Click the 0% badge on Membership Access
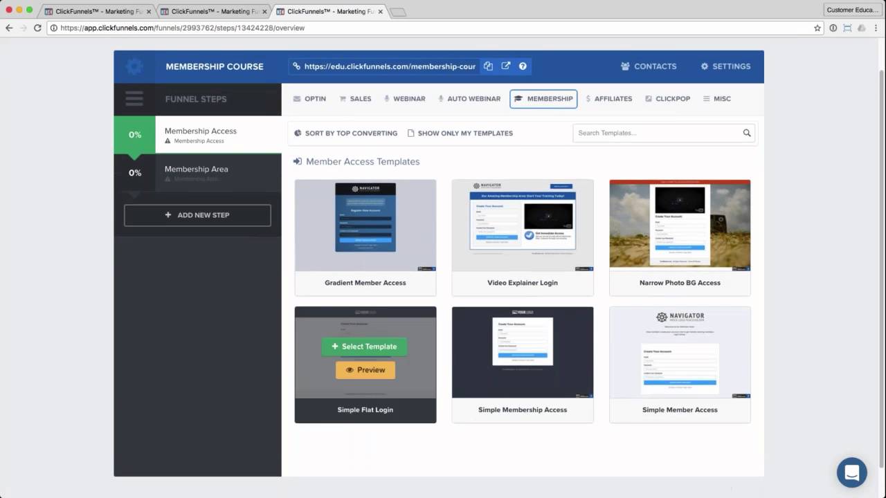886x498 pixels. tap(135, 135)
